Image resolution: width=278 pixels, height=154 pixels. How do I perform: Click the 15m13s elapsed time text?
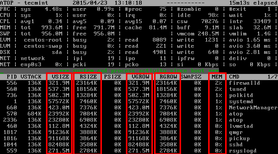(253, 3)
